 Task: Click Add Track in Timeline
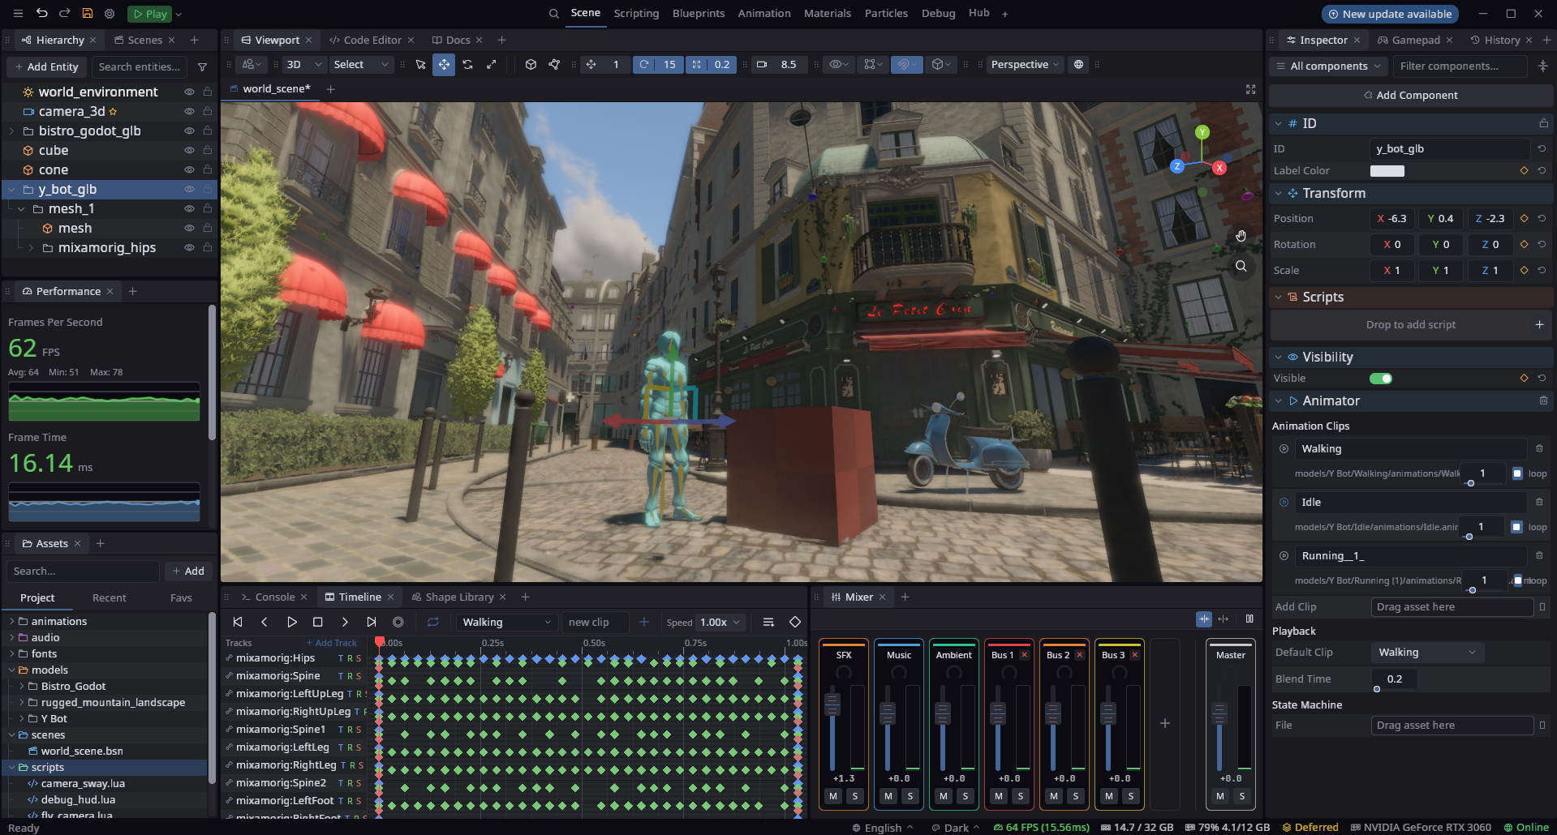331,643
